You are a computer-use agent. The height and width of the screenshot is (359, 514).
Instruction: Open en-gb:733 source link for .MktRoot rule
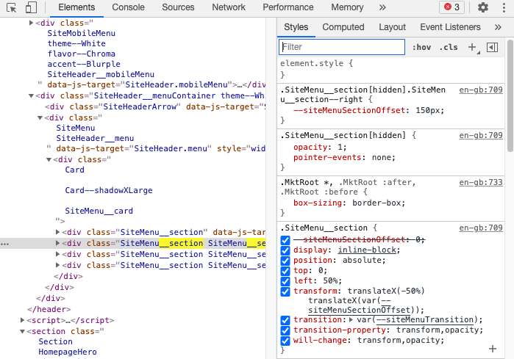(481, 182)
